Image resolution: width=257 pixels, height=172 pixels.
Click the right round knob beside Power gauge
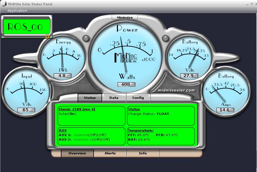tap(165, 39)
